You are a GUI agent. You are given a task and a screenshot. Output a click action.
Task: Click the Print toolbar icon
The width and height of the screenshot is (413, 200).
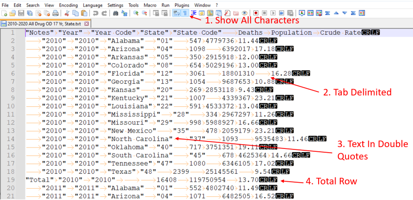[55, 13]
